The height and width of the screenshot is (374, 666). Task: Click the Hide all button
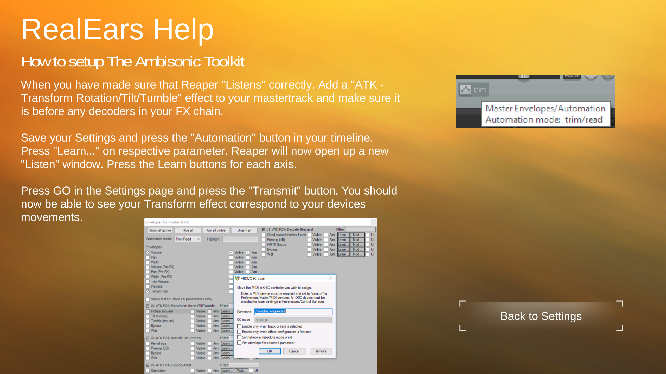click(x=188, y=230)
